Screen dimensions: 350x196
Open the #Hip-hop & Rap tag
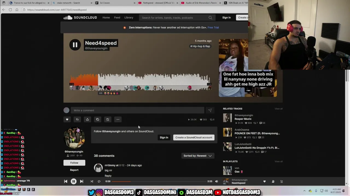200,46
